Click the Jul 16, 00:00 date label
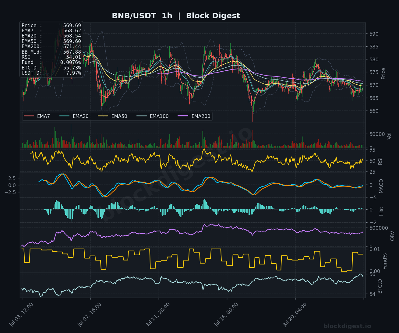Viewport: 399px width, 333px height. click(226, 315)
